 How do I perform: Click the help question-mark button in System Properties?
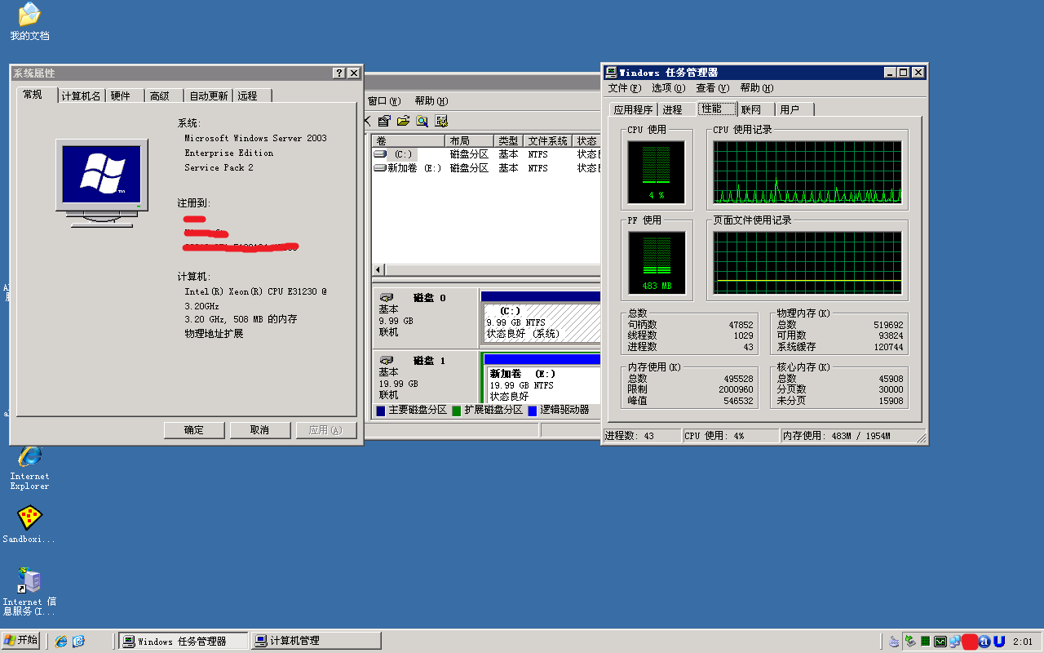(339, 73)
